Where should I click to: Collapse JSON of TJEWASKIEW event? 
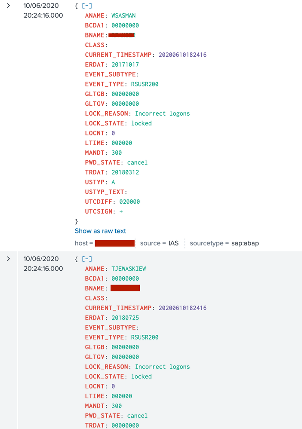[x=87, y=258]
